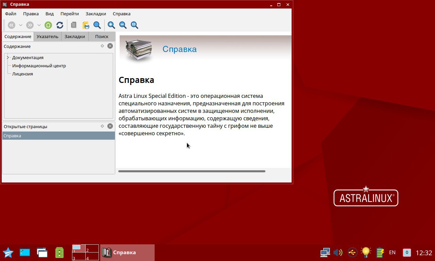
Task: Open the Справка menu in menu bar
Action: pyautogui.click(x=122, y=14)
